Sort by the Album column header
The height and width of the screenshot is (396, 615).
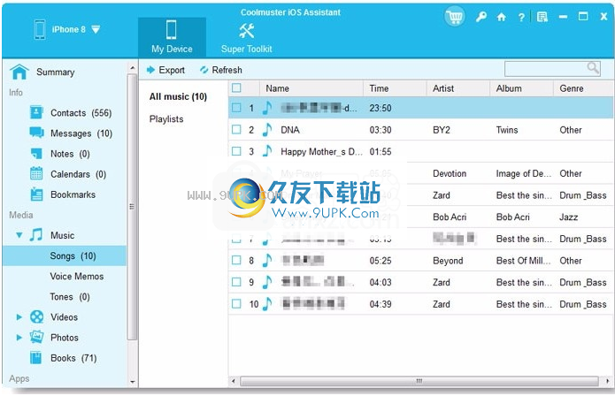[x=522, y=88]
